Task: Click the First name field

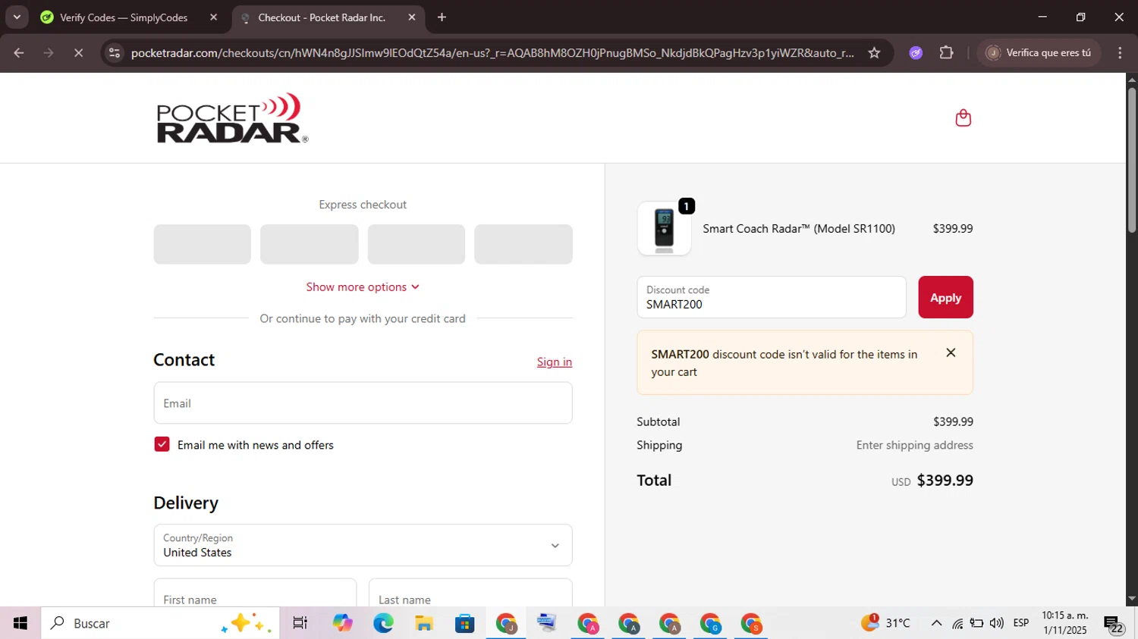Action: (x=255, y=594)
